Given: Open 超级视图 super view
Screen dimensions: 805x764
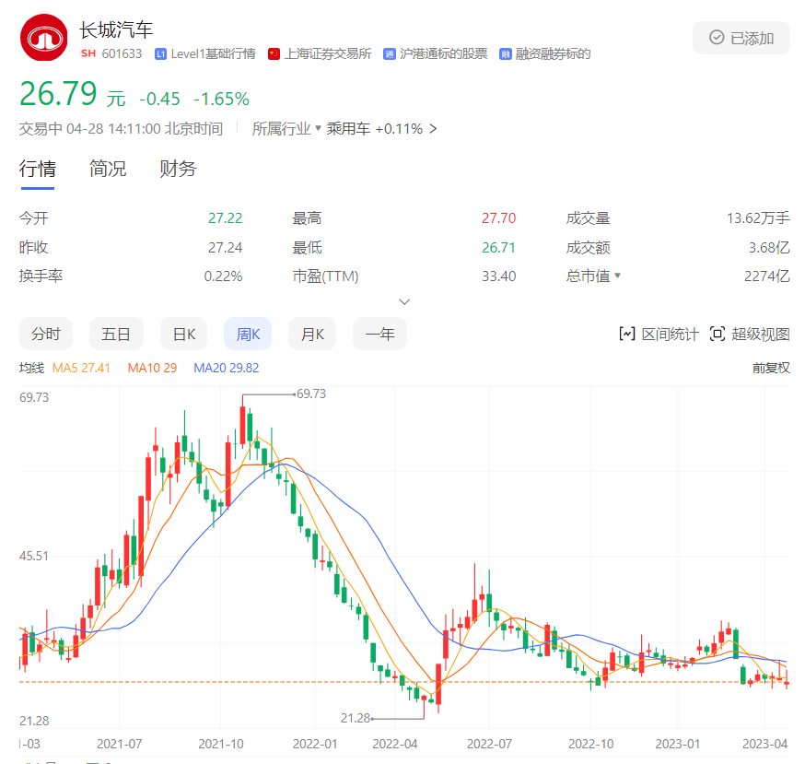Looking at the screenshot, I should pos(750,334).
